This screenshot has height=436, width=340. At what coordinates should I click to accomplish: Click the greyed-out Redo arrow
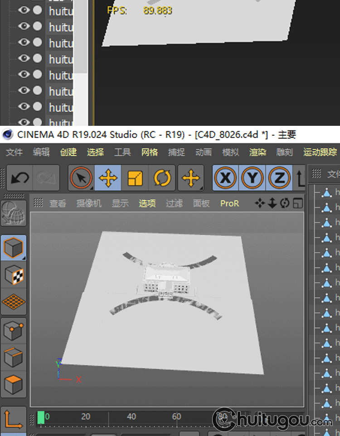(46, 178)
